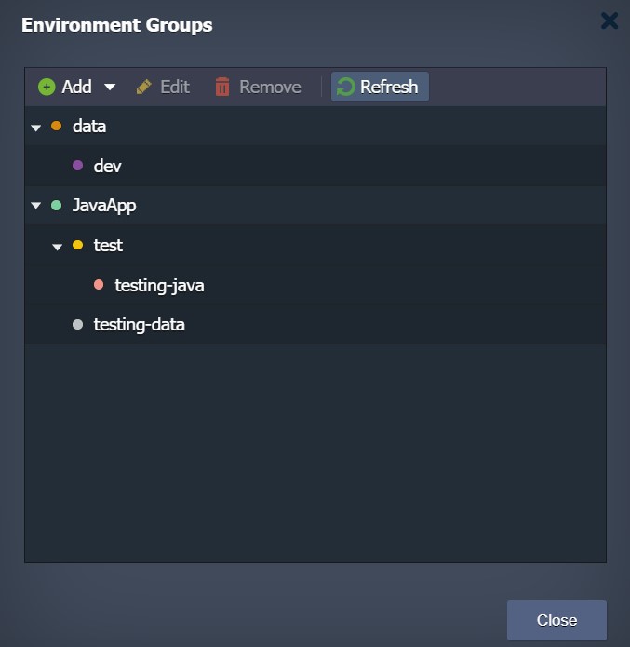Click the pencil Edit icon

coord(143,88)
